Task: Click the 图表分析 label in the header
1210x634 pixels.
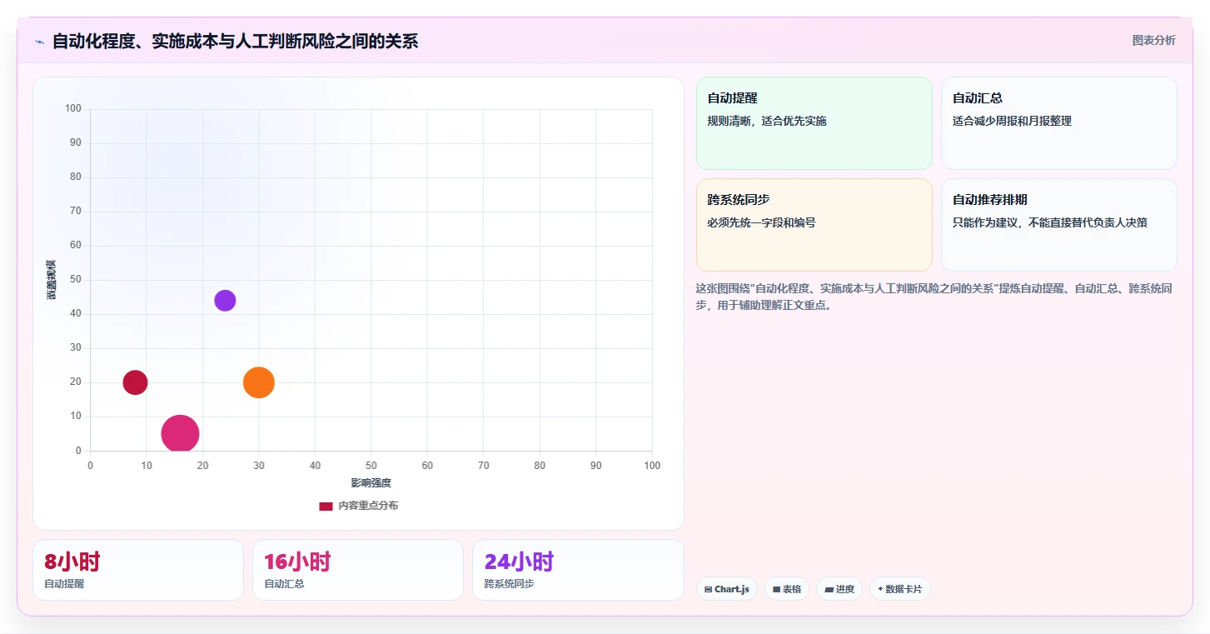Action: [1153, 40]
